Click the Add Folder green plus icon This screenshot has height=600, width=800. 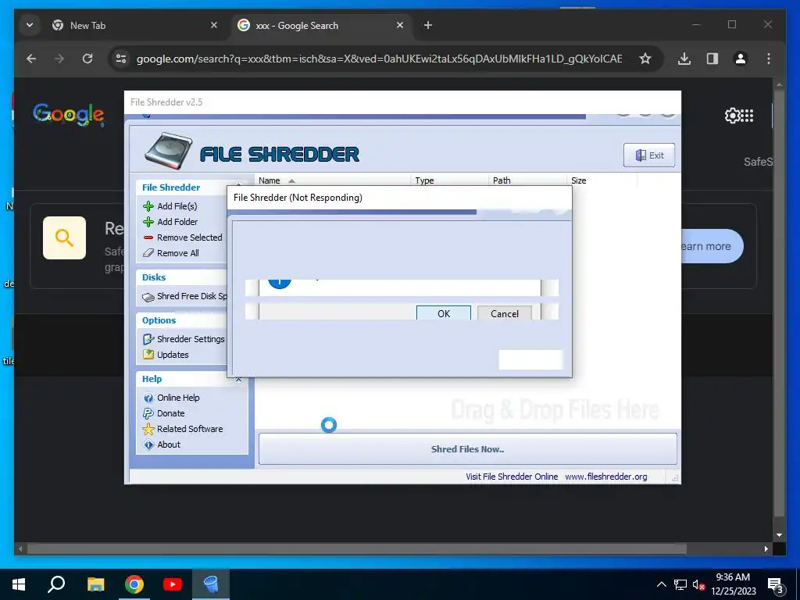click(148, 222)
